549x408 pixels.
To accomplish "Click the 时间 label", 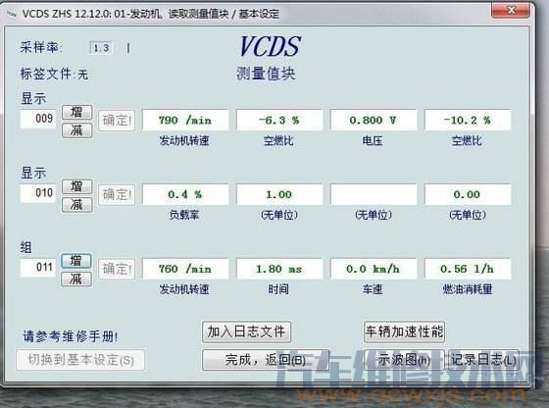I will 278,289.
